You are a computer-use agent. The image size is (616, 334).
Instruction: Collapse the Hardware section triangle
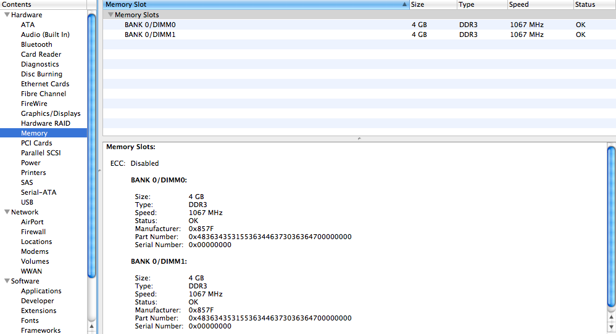[x=7, y=15]
